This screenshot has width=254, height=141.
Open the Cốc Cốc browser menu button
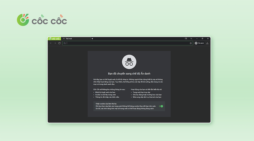pos(54,39)
